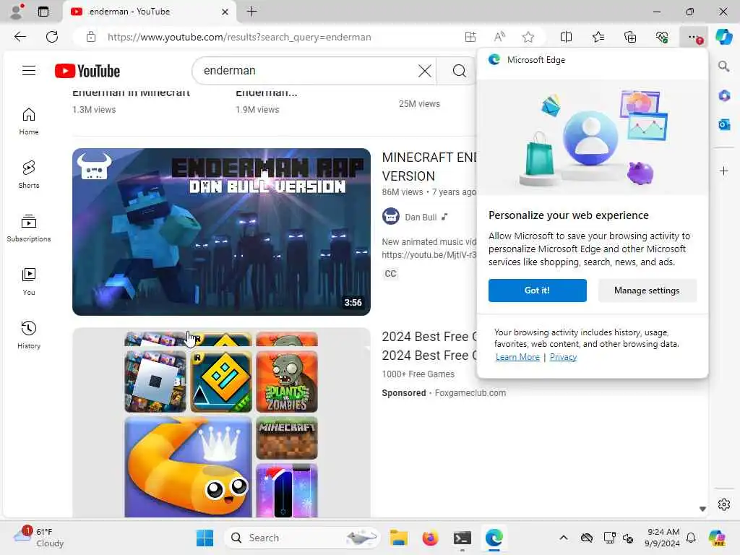Open notifications bell in taskbar
The width and height of the screenshot is (740, 555).
(x=691, y=538)
